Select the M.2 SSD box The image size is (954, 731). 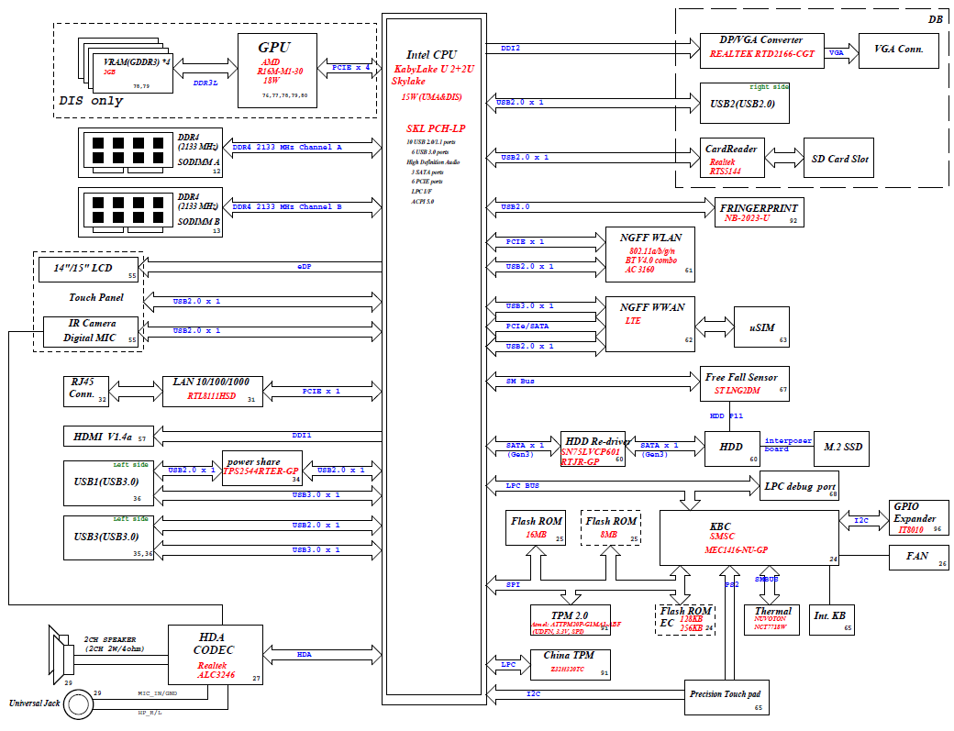coord(841,449)
